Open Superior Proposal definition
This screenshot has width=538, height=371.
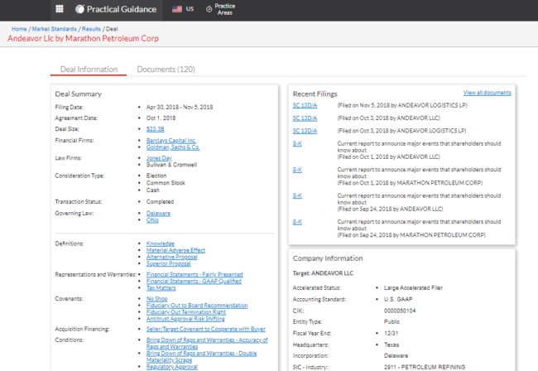click(x=169, y=263)
